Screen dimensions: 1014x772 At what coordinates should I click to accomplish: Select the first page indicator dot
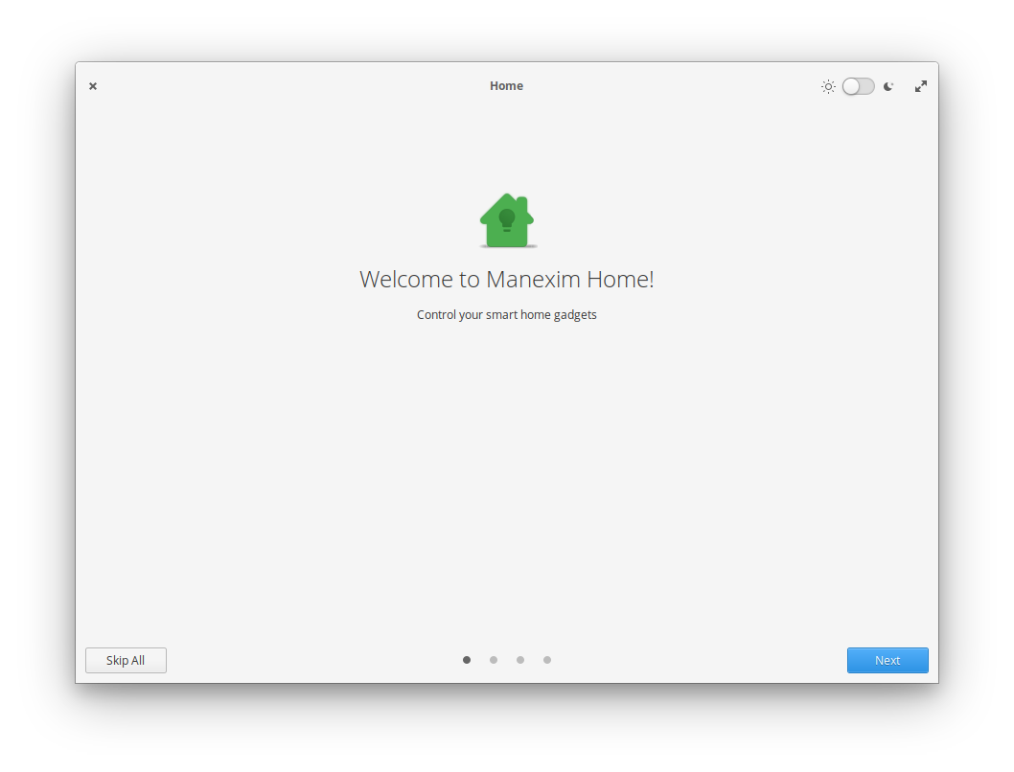pos(467,660)
